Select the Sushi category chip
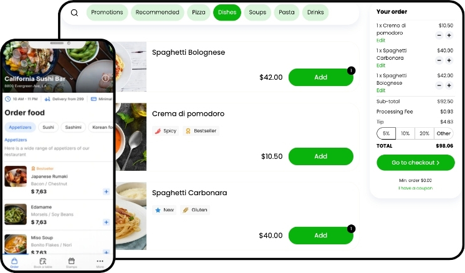 (49, 127)
